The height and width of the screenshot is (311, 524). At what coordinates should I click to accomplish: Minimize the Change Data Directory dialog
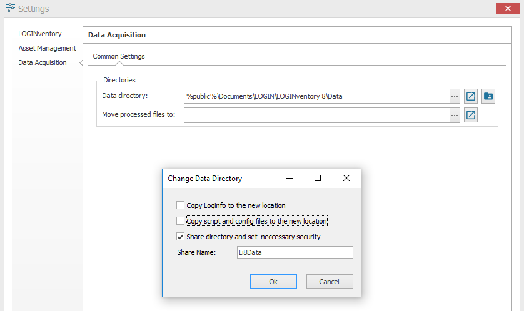coord(290,178)
